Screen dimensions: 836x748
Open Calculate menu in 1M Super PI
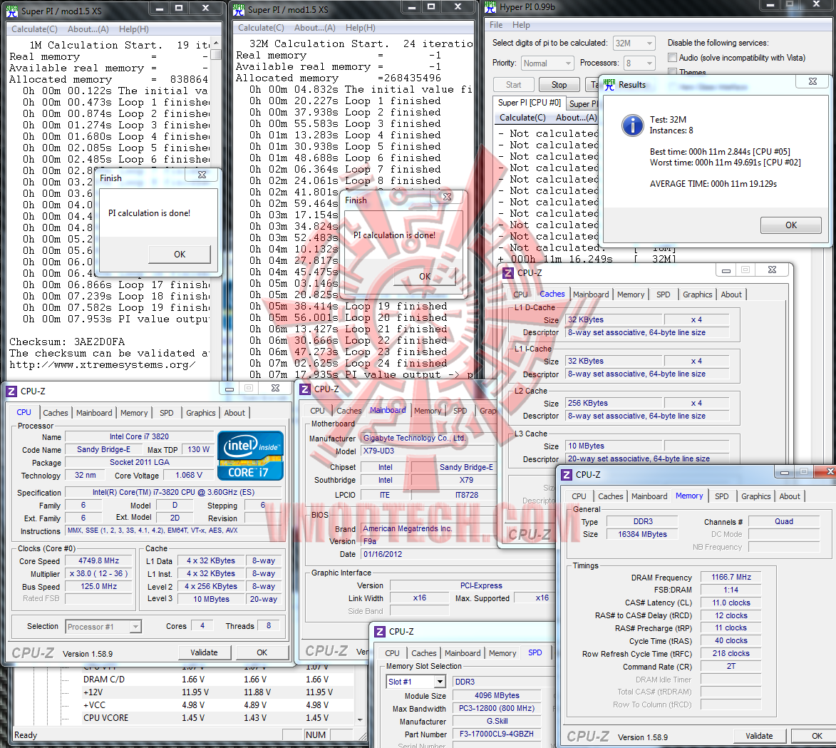pyautogui.click(x=34, y=29)
